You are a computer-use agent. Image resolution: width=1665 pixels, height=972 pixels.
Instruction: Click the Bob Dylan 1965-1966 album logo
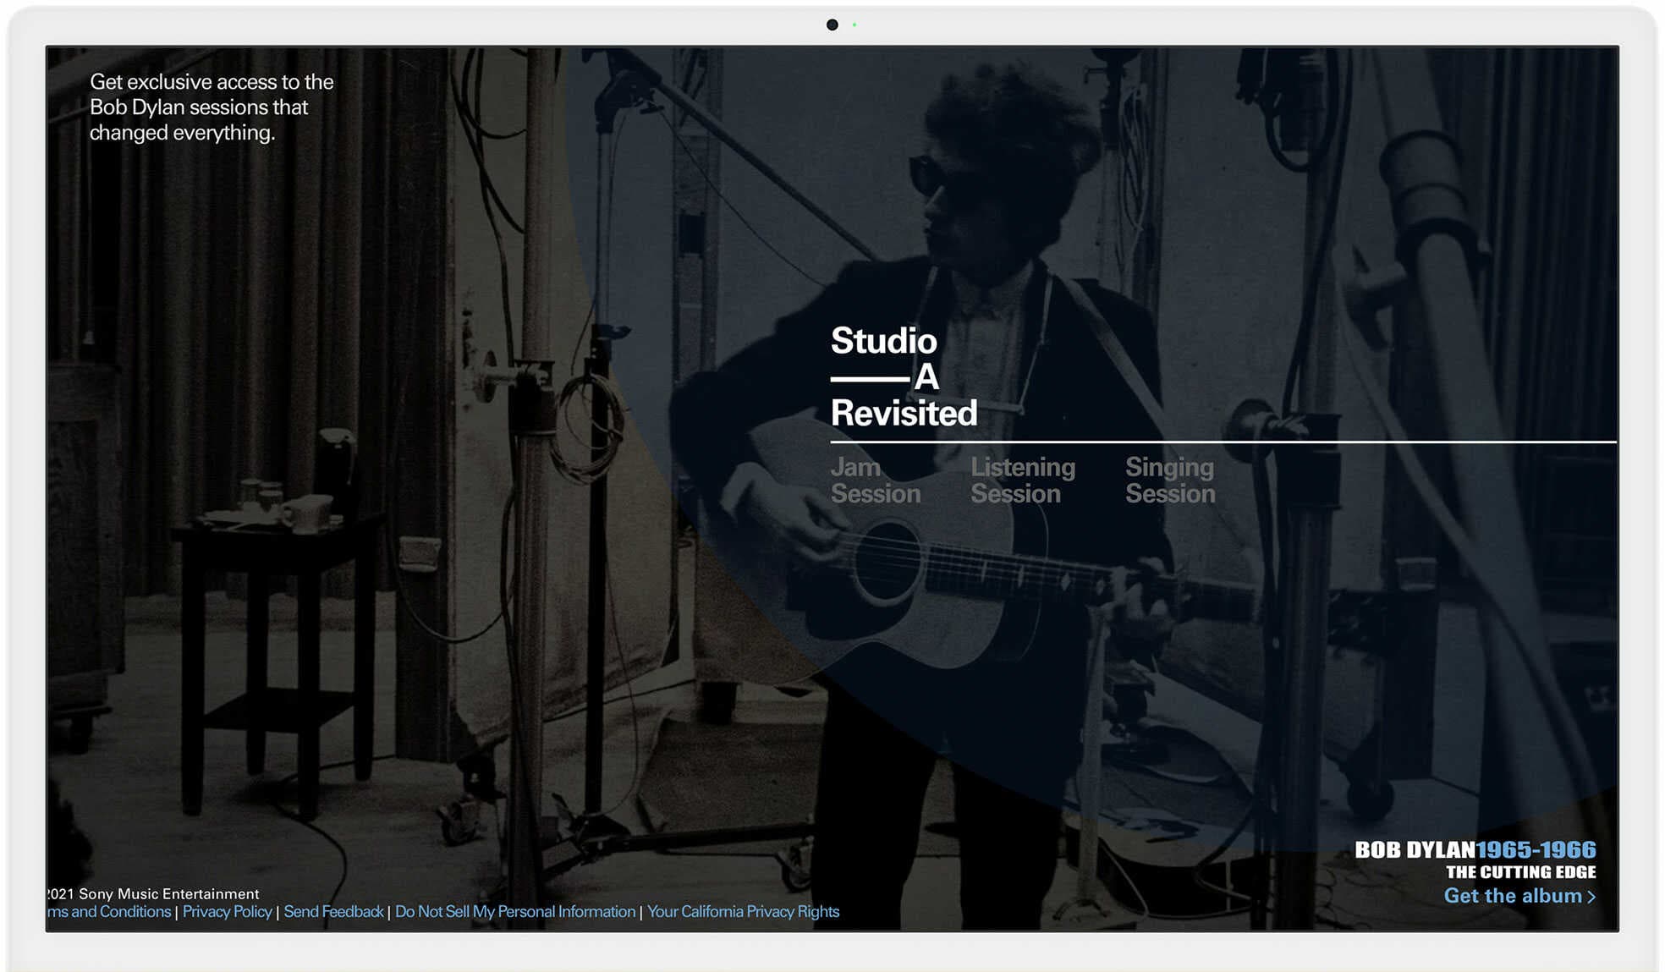point(1475,849)
